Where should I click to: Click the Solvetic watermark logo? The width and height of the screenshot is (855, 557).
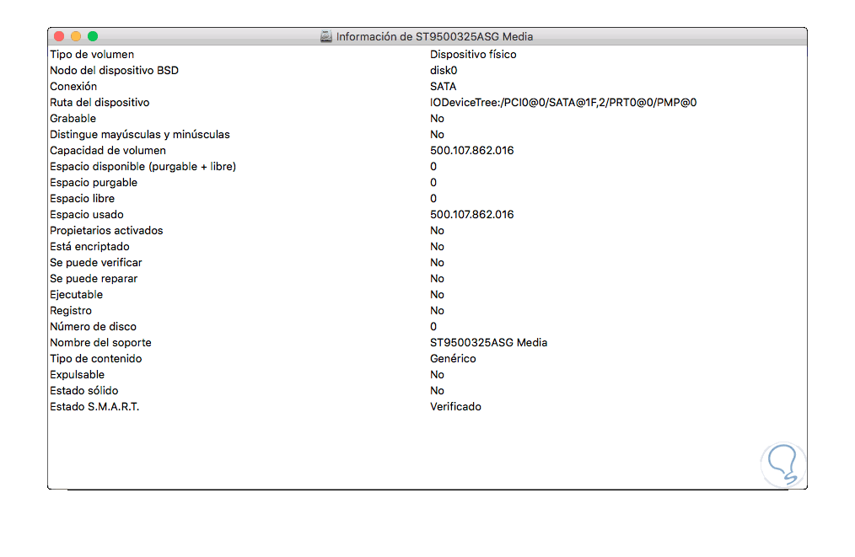[x=783, y=464]
